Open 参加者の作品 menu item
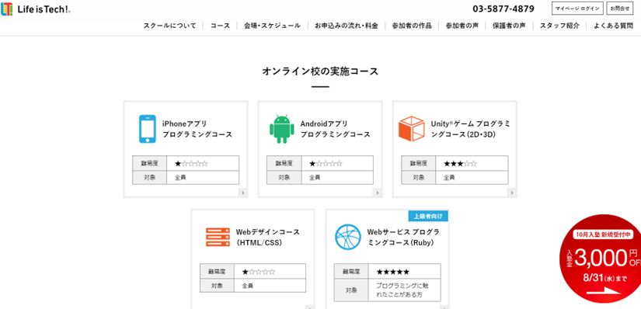 click(412, 26)
